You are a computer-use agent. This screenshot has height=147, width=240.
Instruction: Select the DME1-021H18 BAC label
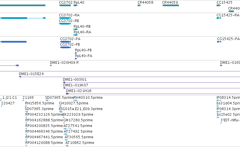[x=79, y=91]
